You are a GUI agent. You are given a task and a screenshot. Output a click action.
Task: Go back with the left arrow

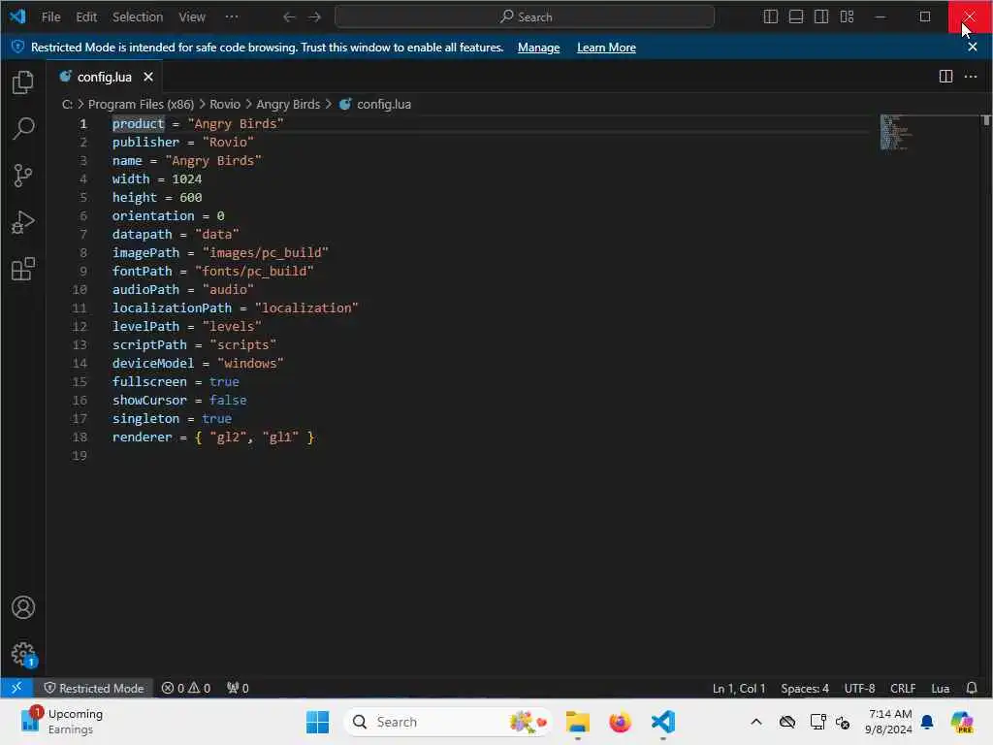[289, 17]
